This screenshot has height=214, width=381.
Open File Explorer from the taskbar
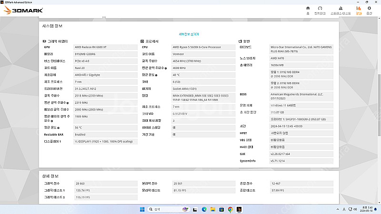point(212,209)
